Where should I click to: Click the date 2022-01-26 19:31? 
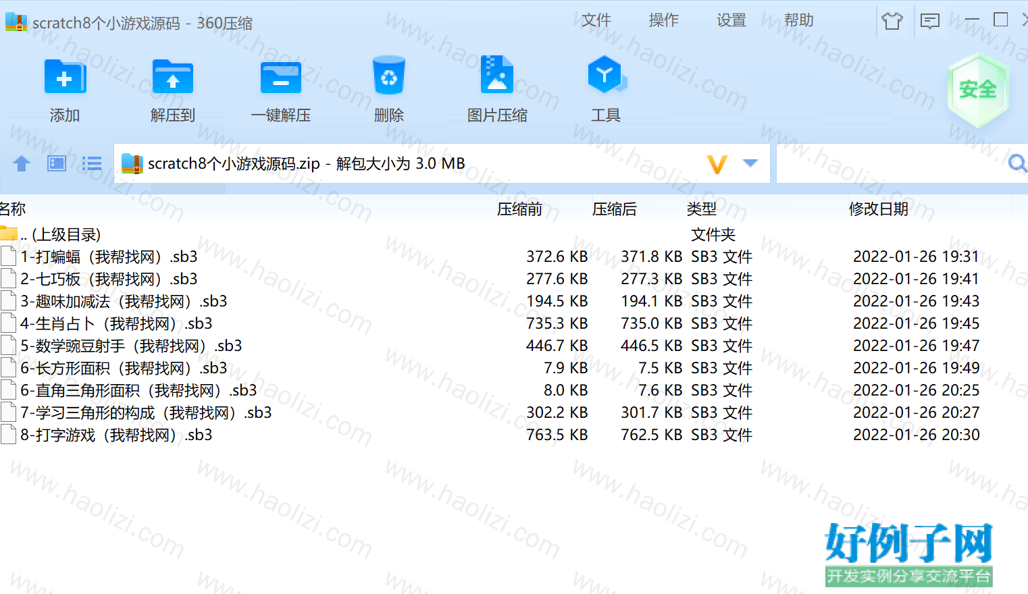click(916, 256)
